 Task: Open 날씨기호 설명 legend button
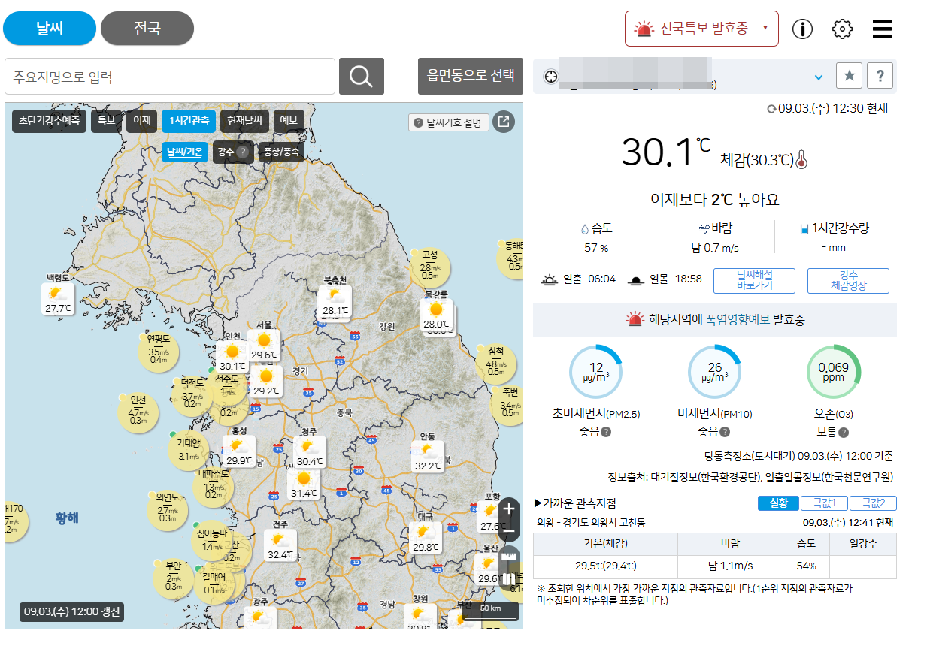pos(449,122)
